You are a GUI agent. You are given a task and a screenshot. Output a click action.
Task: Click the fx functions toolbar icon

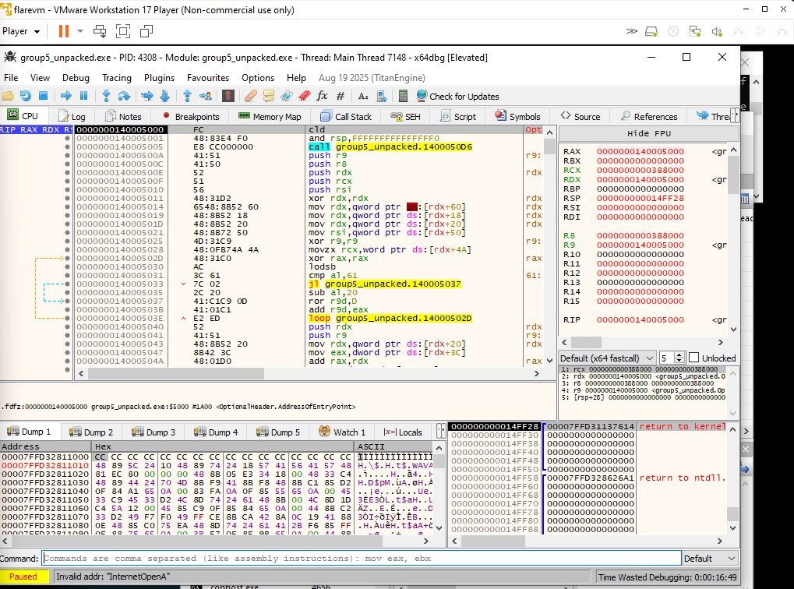tap(322, 96)
